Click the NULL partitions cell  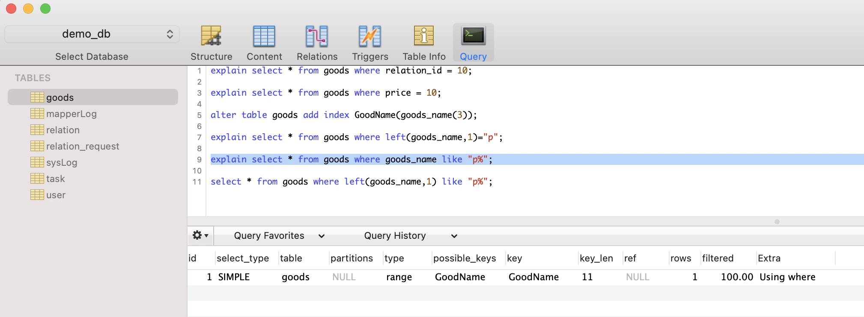click(344, 277)
